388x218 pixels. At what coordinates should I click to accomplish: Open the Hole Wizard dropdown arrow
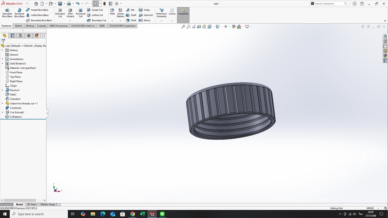(70, 21)
